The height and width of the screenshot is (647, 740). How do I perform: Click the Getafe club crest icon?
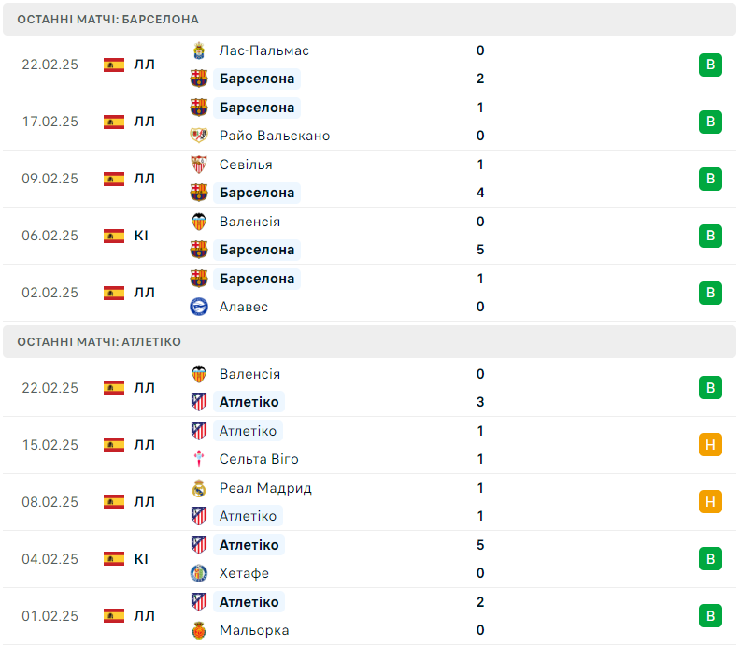(199, 573)
